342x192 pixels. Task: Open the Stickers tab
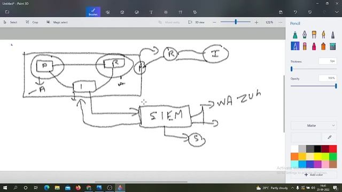point(137,12)
